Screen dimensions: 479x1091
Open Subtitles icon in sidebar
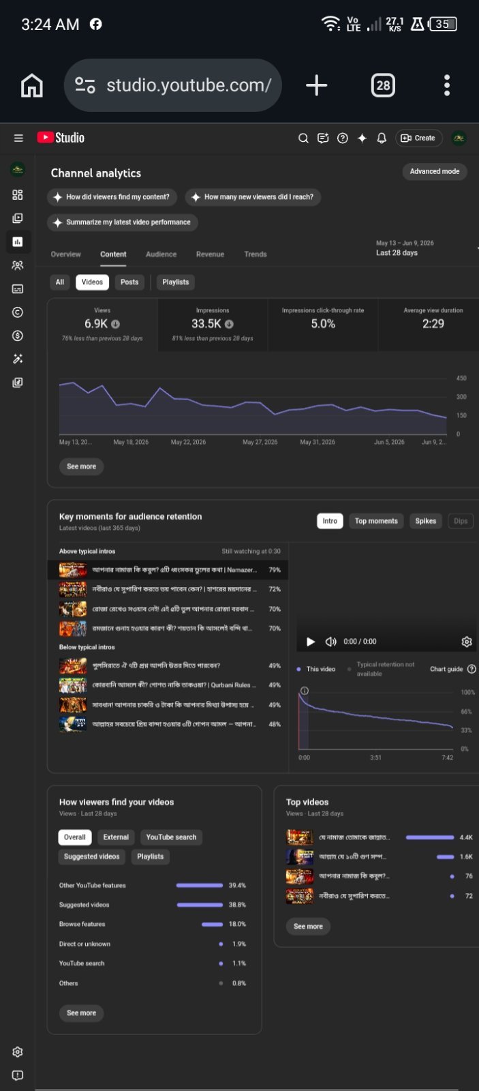point(18,288)
